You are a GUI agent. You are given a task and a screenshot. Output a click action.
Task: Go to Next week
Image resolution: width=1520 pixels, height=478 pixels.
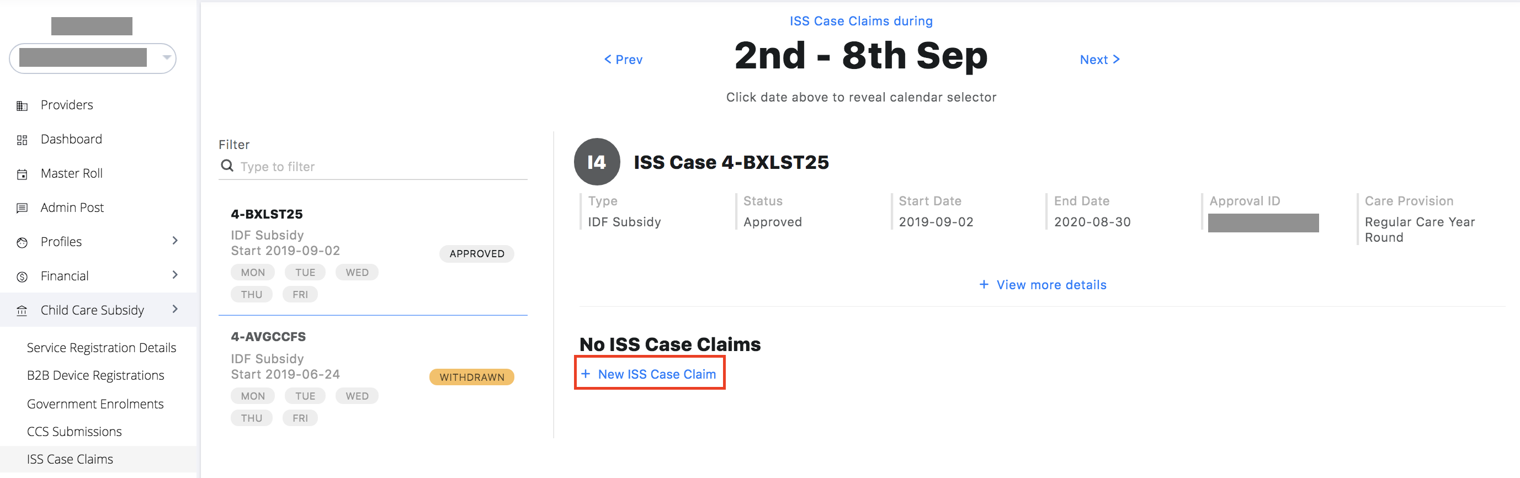point(1099,60)
